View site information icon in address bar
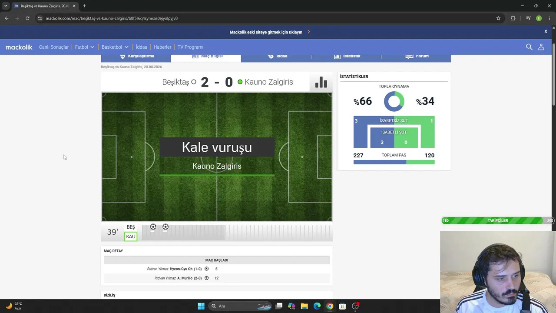This screenshot has width=556, height=313. [40, 18]
